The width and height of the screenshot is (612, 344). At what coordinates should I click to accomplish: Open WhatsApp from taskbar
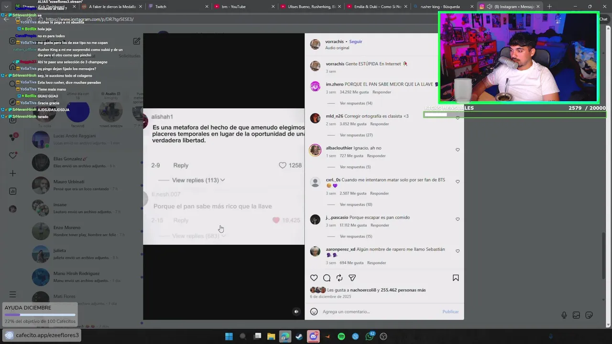point(370,336)
